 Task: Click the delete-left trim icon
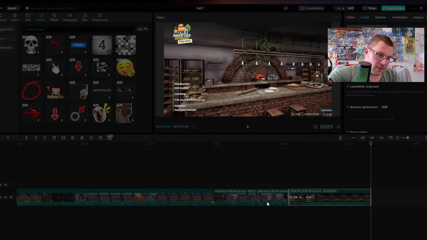click(36, 138)
